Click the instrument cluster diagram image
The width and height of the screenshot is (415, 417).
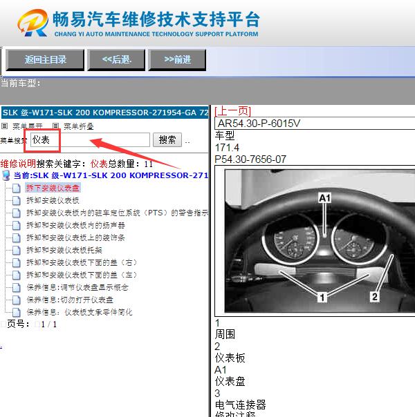pos(320,241)
